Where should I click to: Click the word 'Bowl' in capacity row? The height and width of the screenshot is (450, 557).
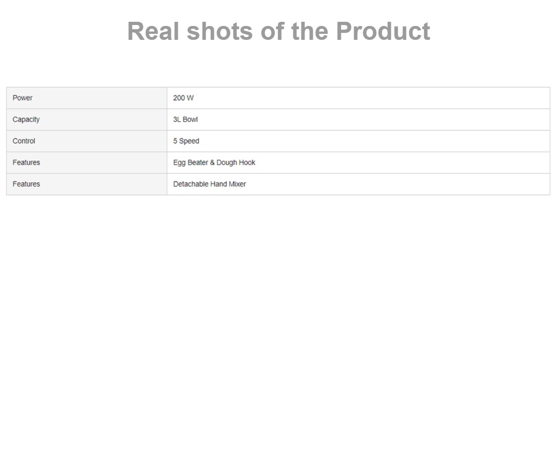click(190, 120)
